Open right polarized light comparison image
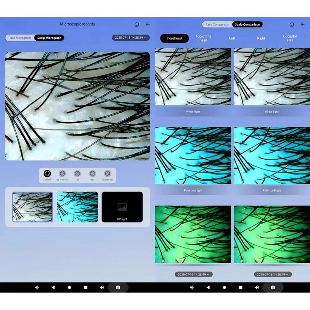Image resolution: width=310 pixels, height=310 pixels. pyautogui.click(x=272, y=155)
